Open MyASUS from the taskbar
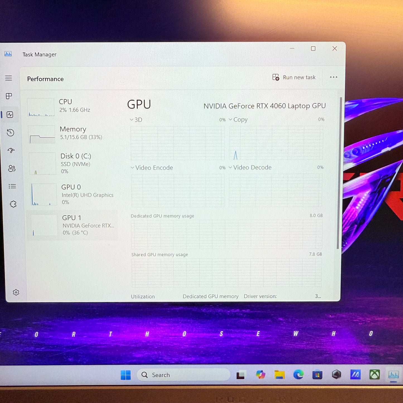403x403 pixels. tap(356, 374)
